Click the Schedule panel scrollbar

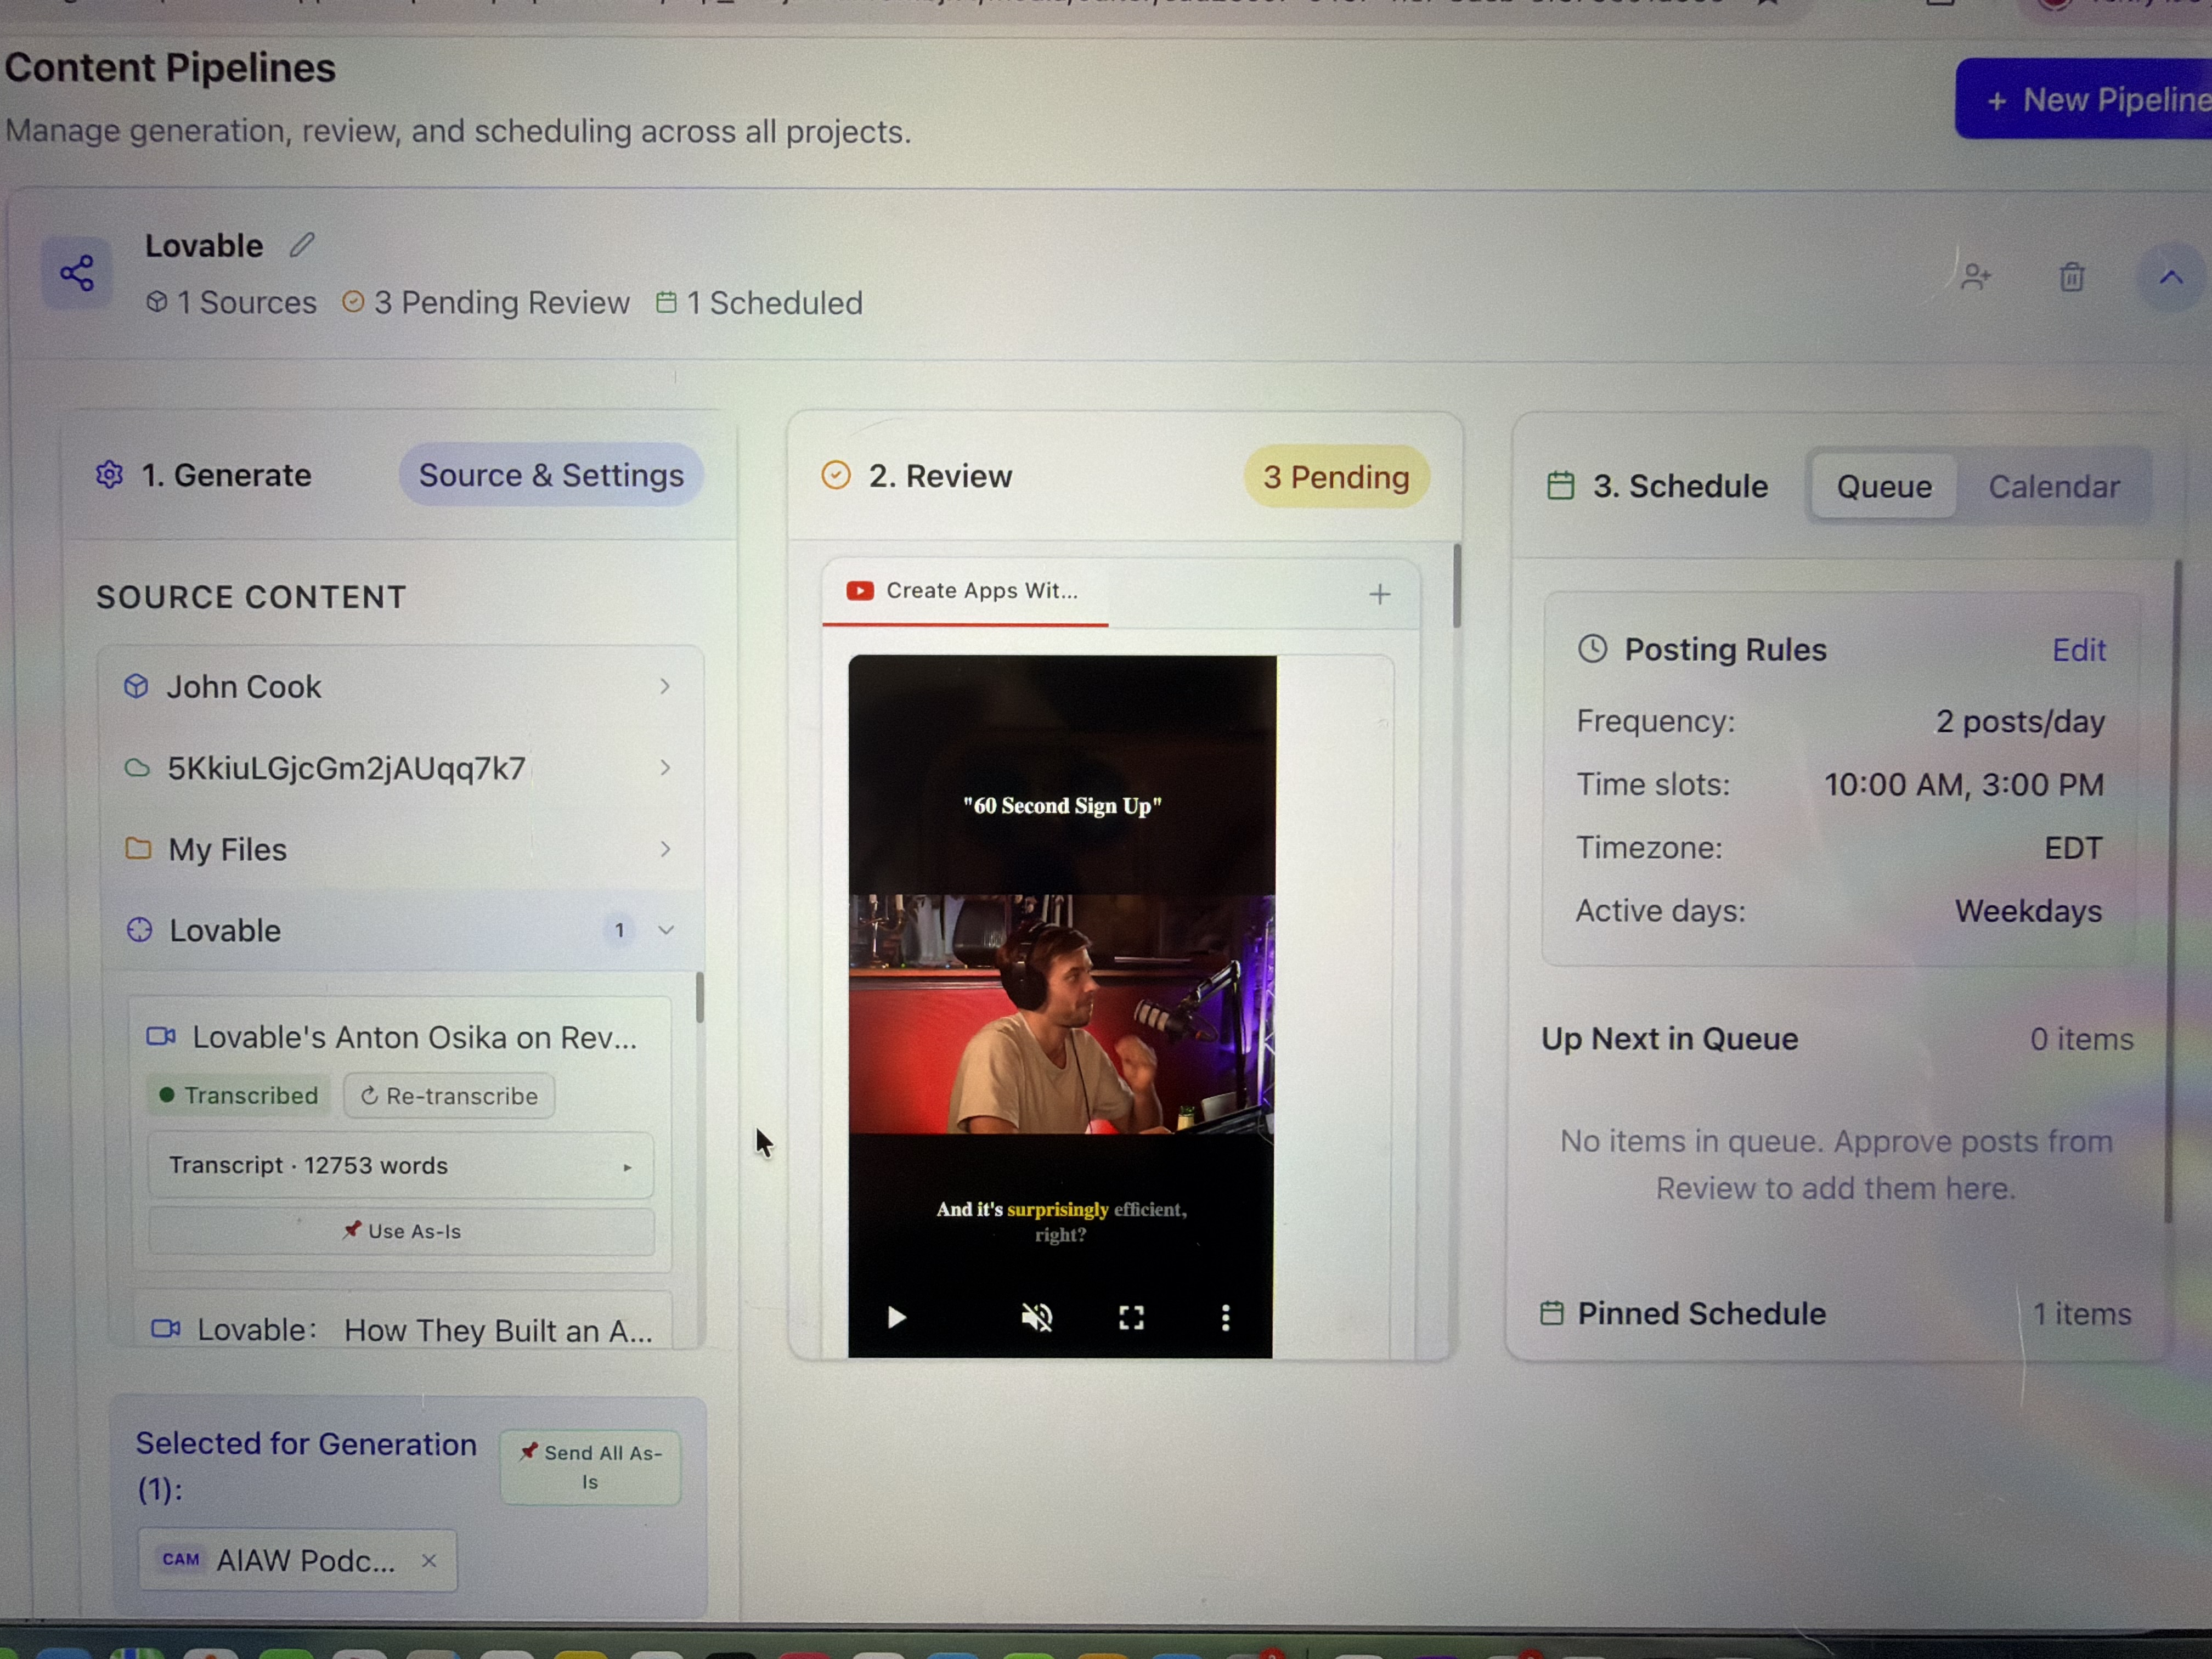2170,890
